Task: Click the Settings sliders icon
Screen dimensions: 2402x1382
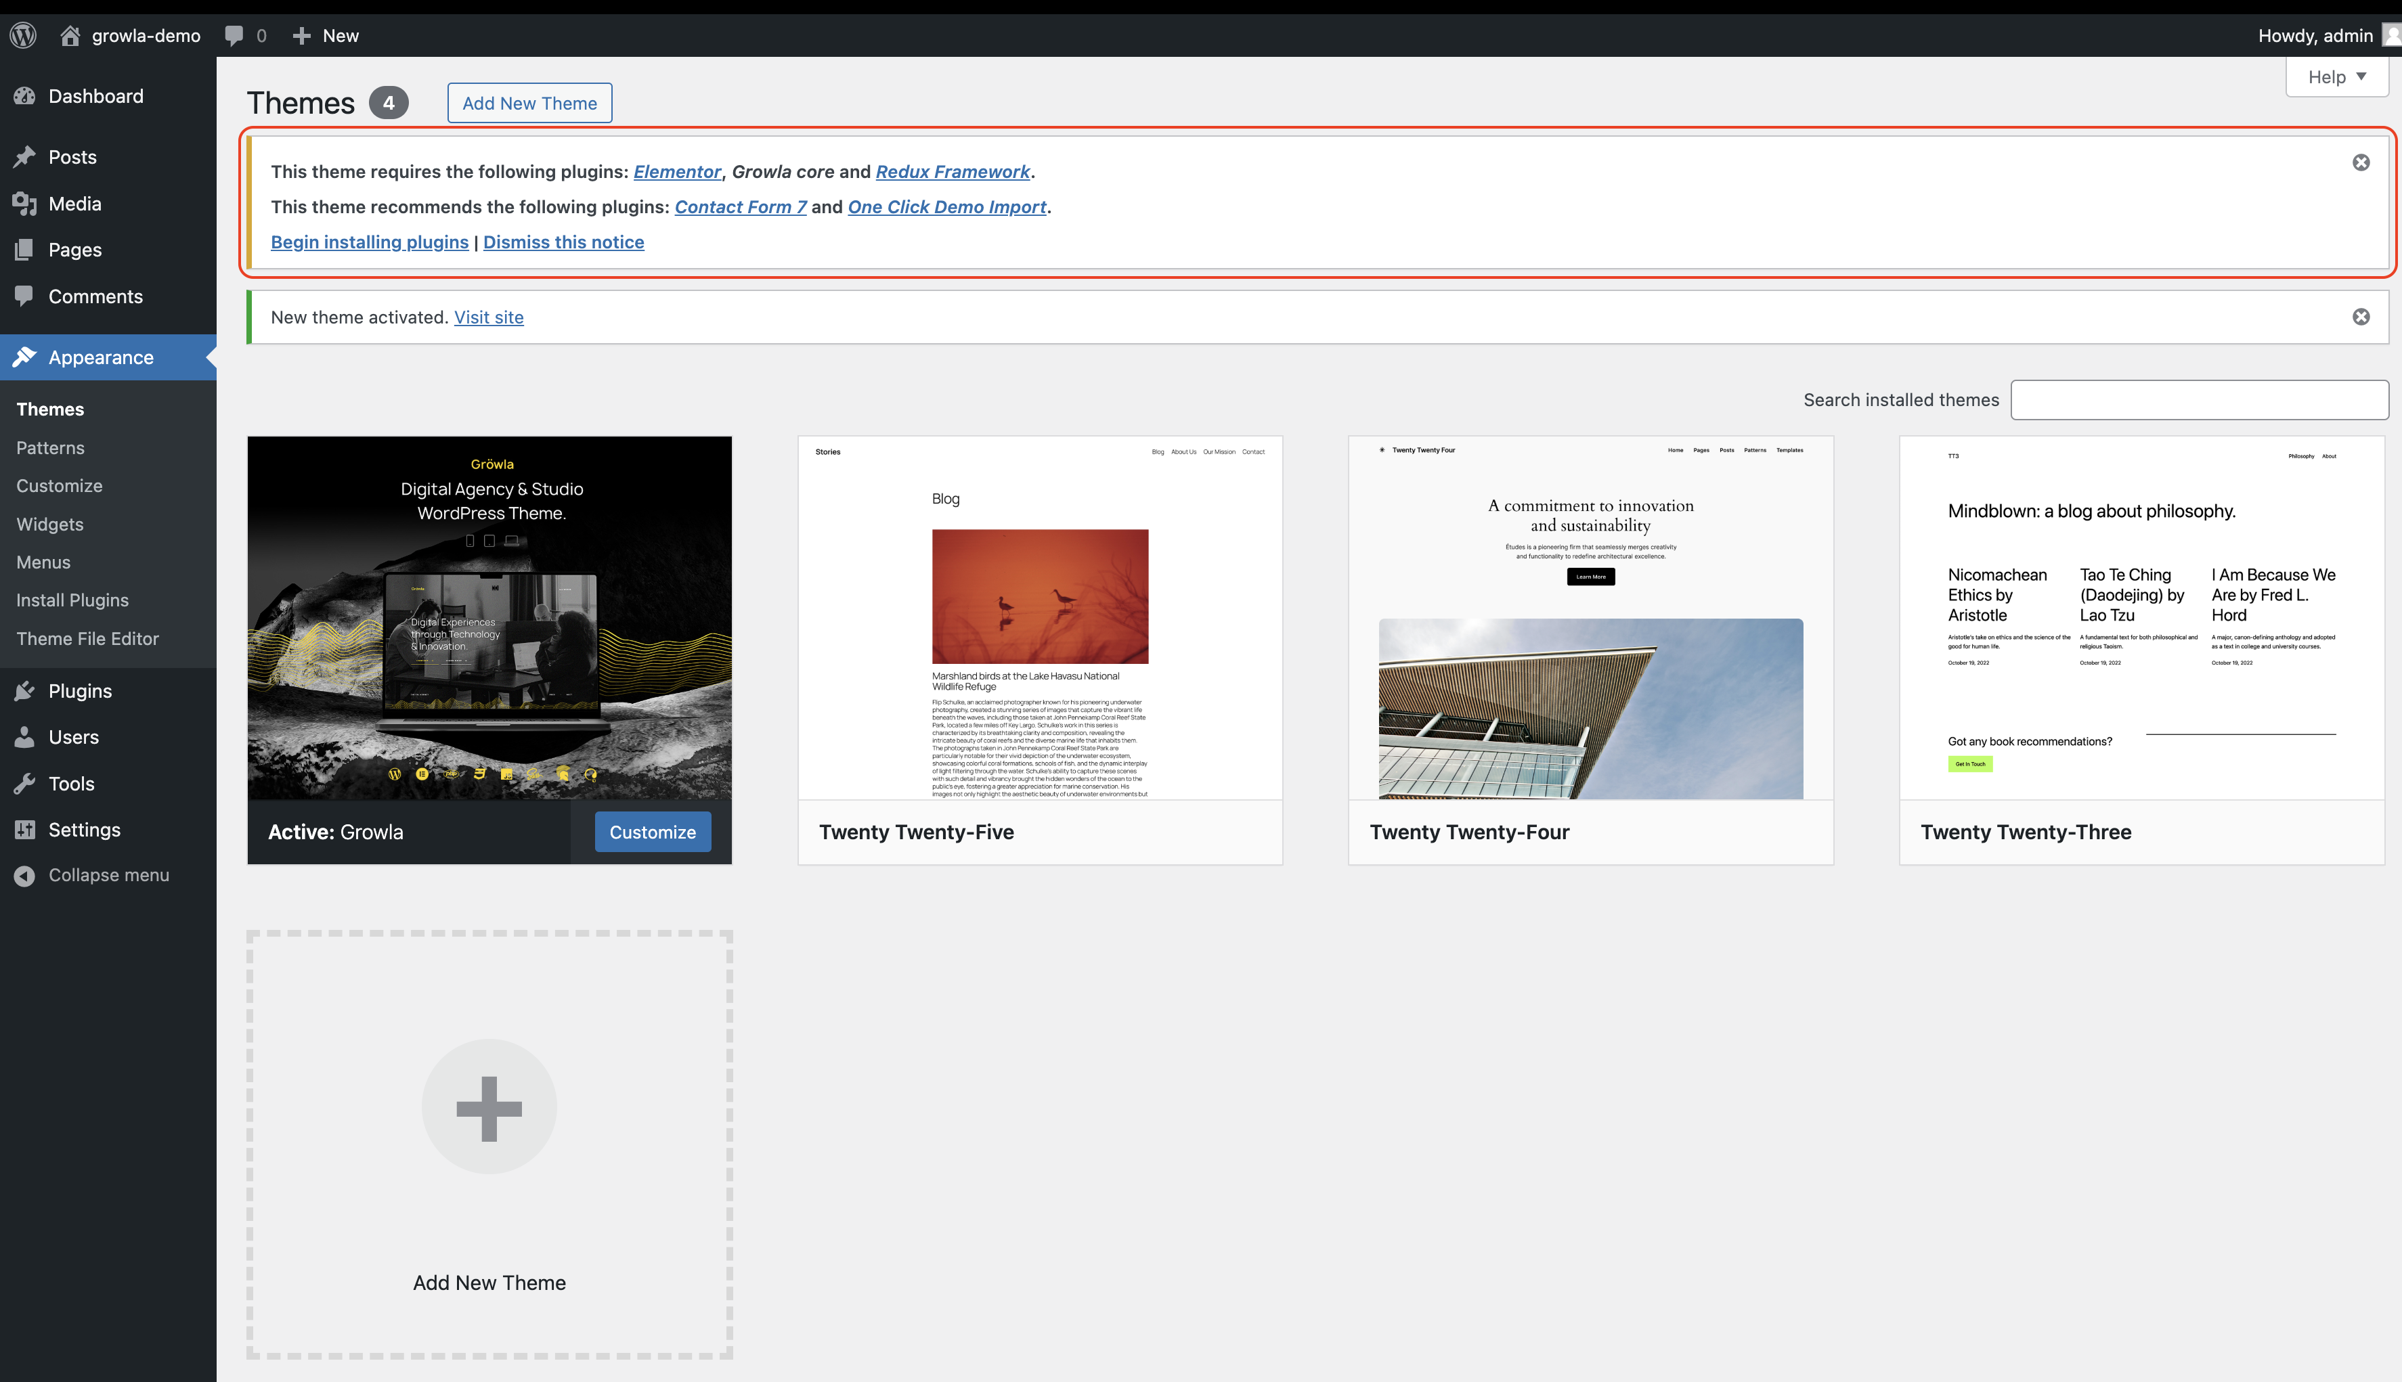Action: click(24, 830)
